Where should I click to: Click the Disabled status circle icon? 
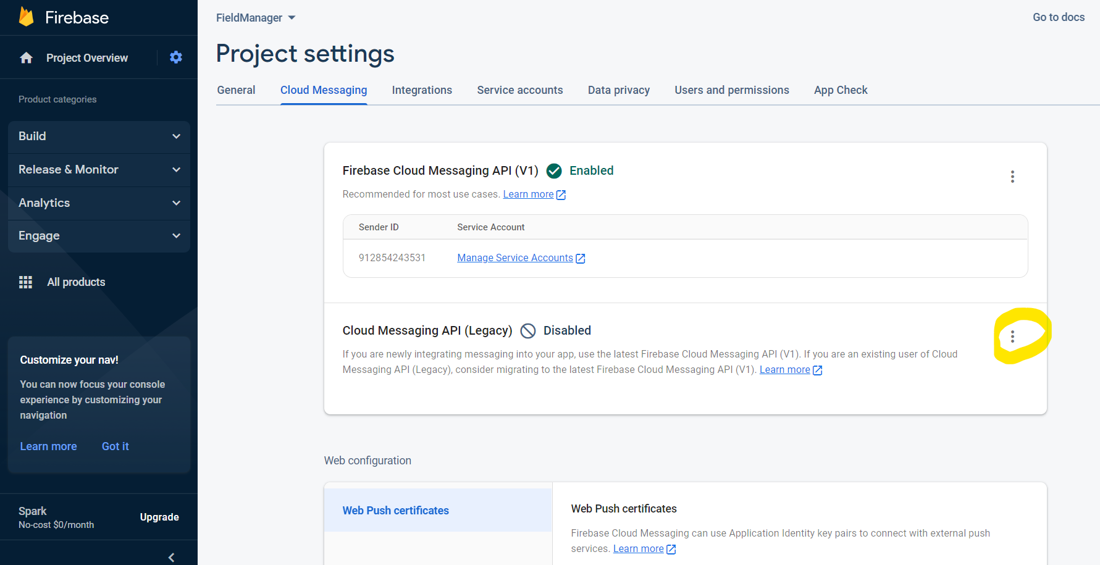(x=528, y=331)
